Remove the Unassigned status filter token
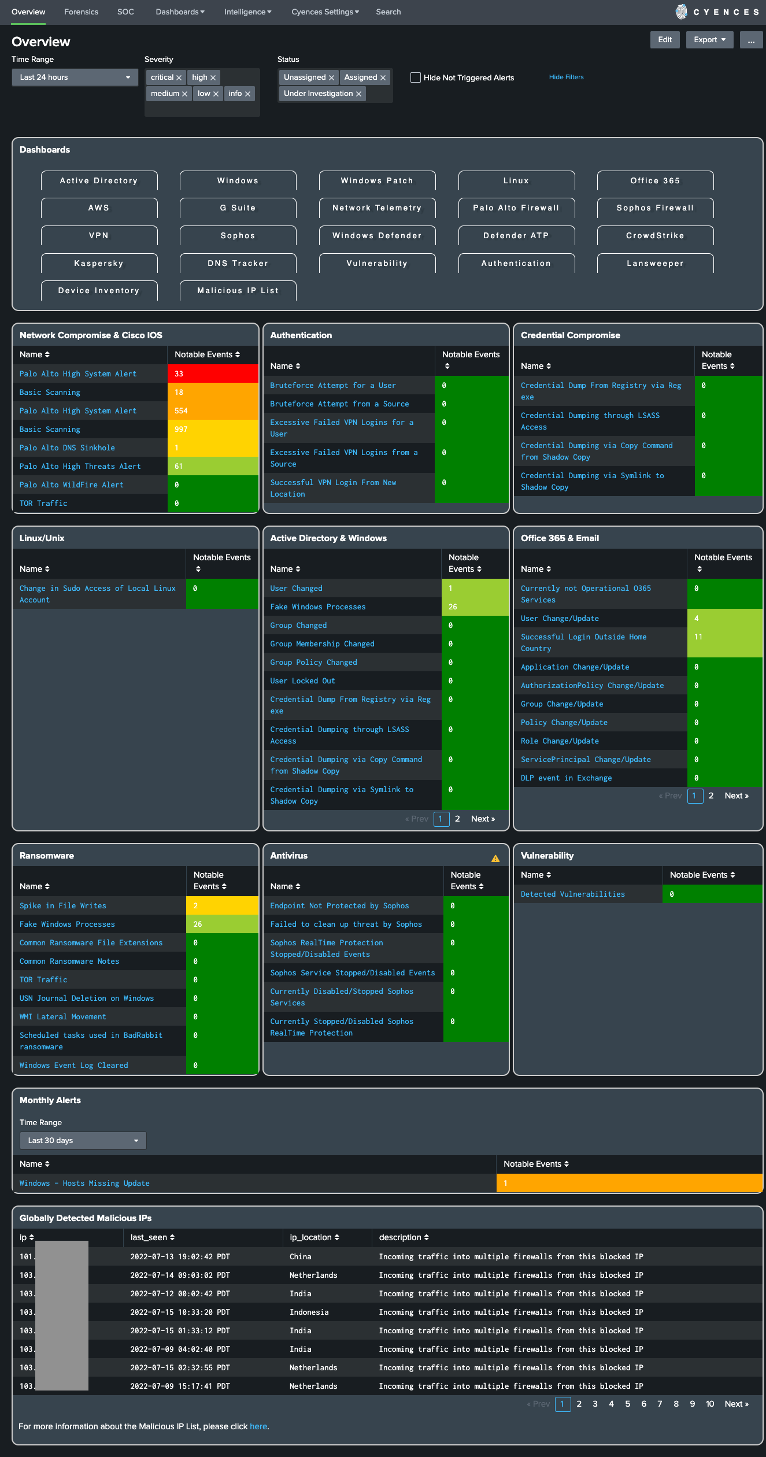 pos(331,77)
